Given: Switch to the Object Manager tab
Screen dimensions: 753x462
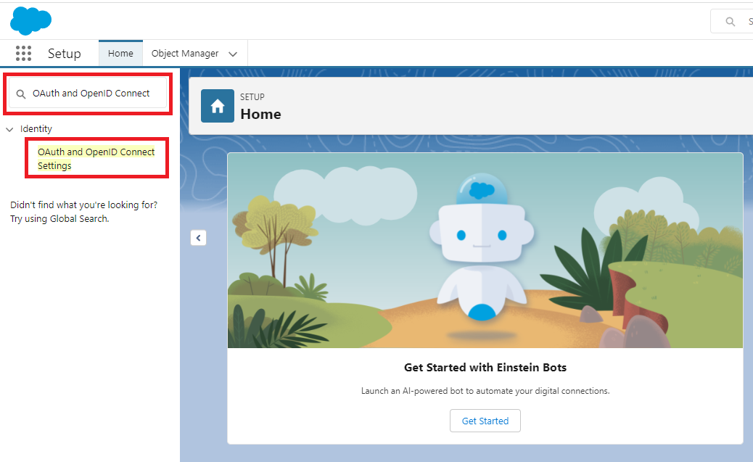Looking at the screenshot, I should [x=185, y=54].
